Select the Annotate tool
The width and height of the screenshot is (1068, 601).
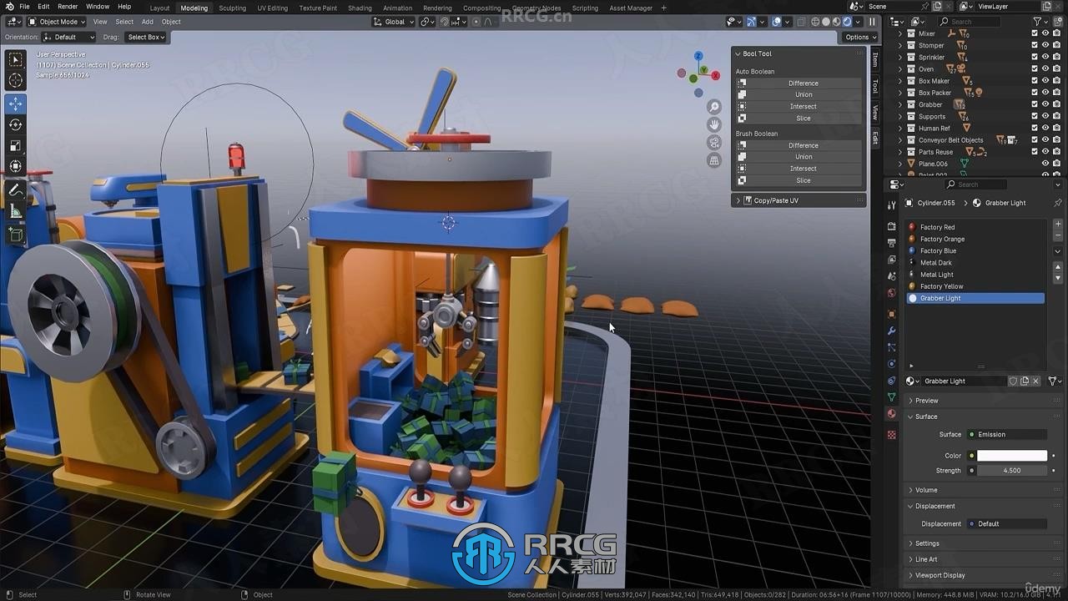(x=16, y=190)
